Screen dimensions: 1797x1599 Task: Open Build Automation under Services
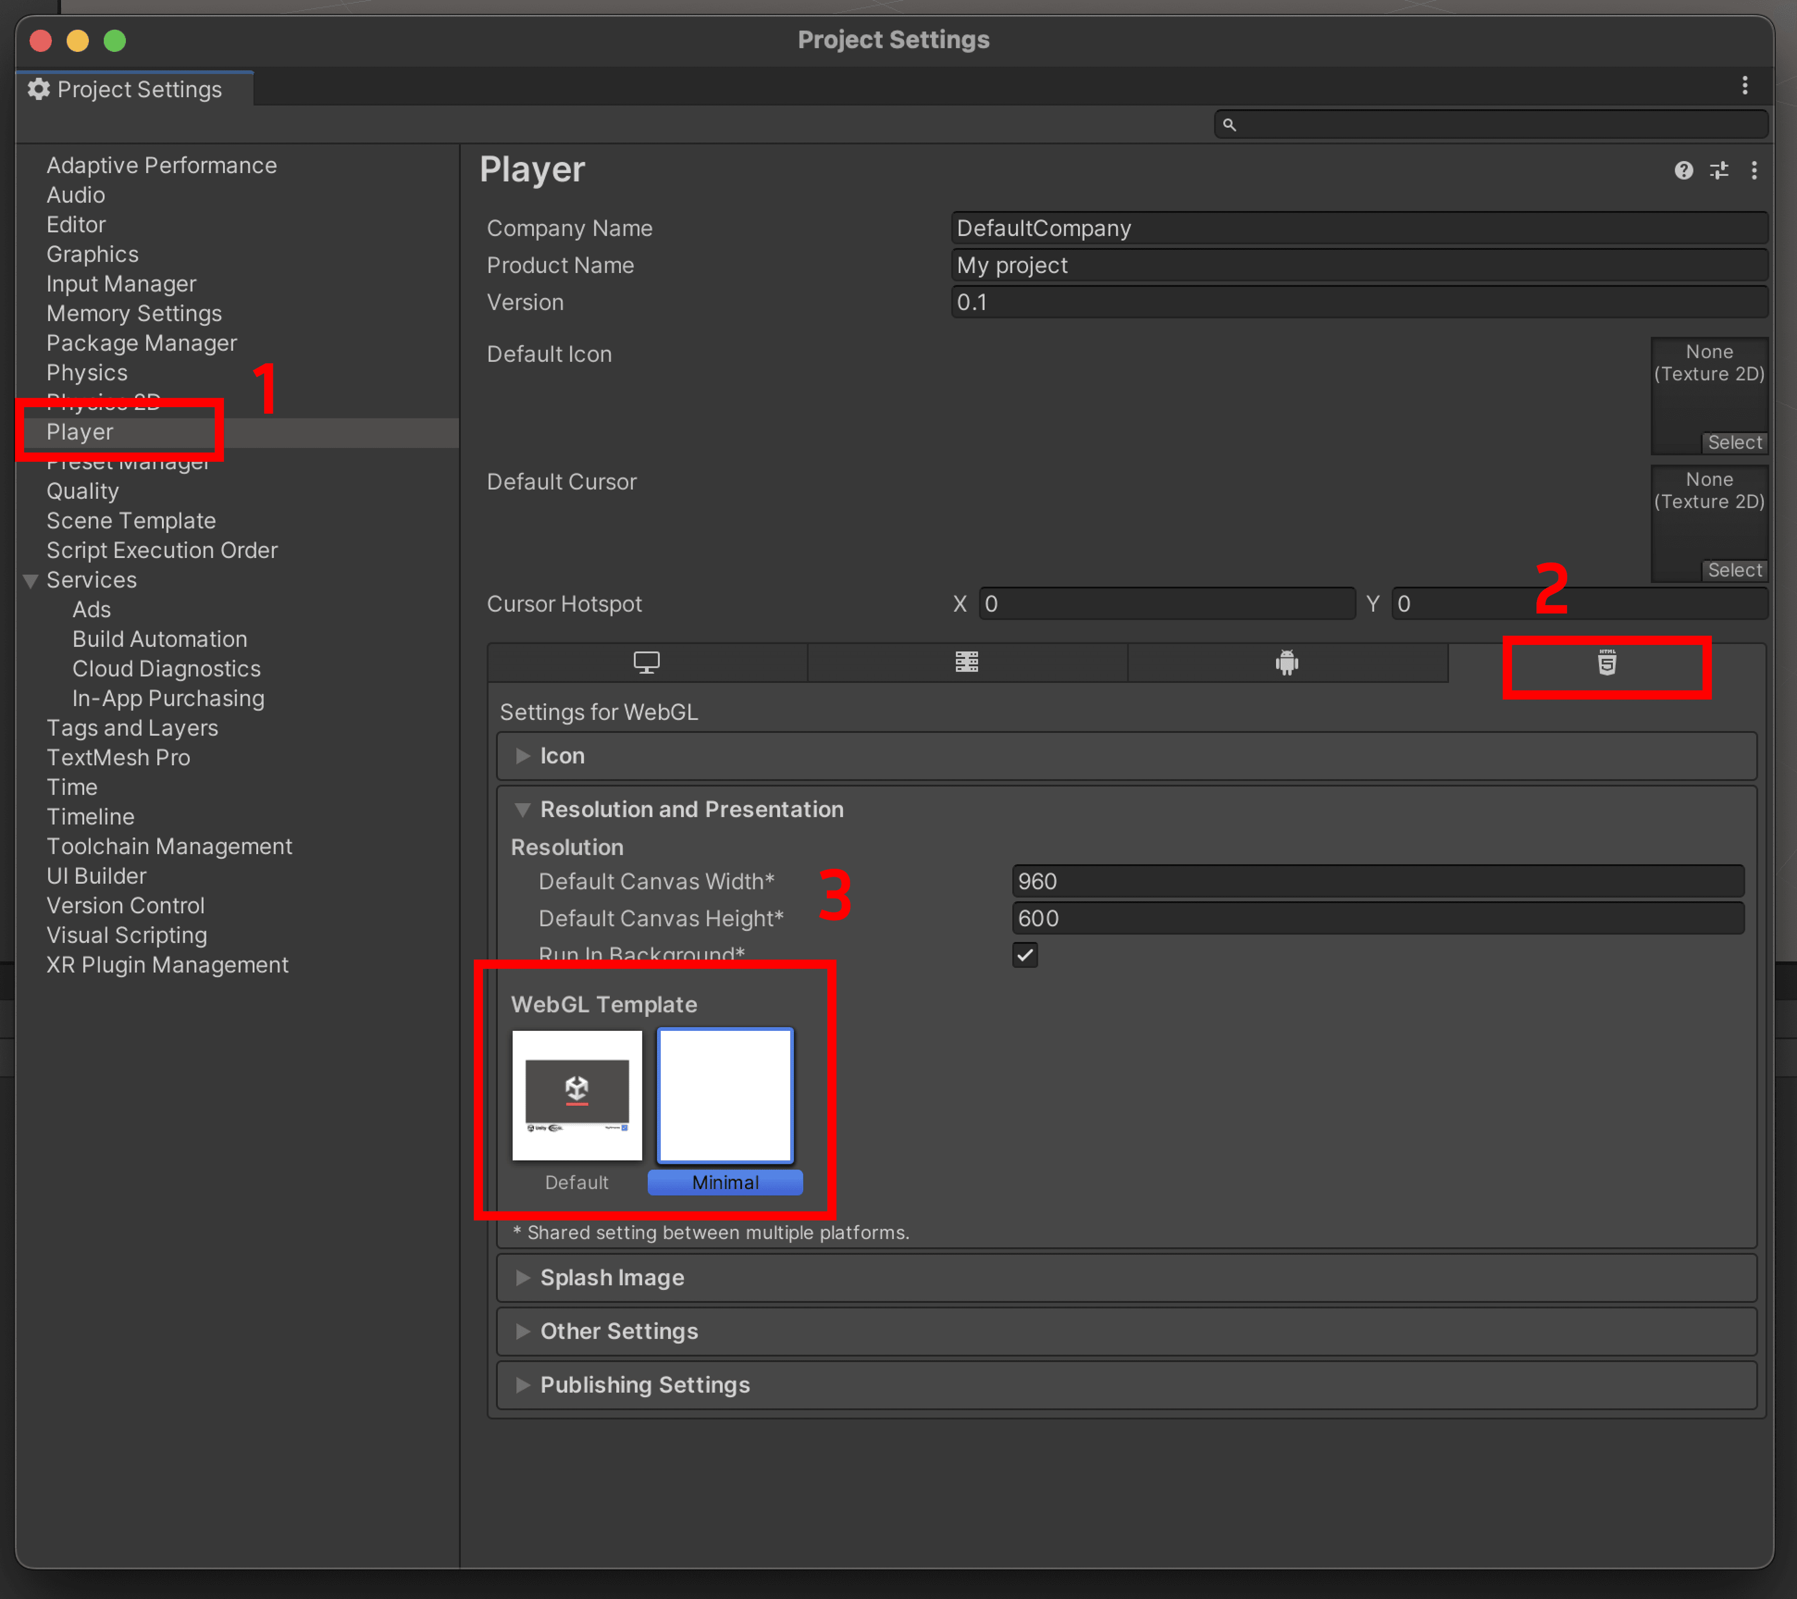coord(160,639)
